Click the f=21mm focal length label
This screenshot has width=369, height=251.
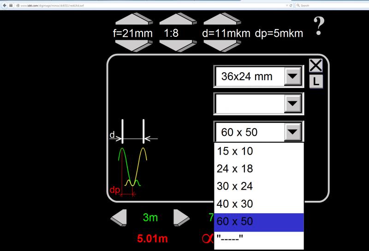point(133,33)
